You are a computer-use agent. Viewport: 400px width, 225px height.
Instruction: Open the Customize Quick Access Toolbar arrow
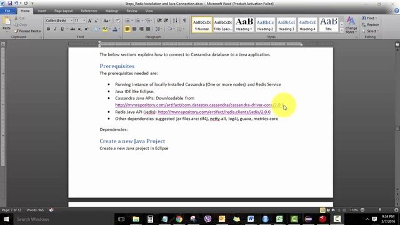coord(32,3)
